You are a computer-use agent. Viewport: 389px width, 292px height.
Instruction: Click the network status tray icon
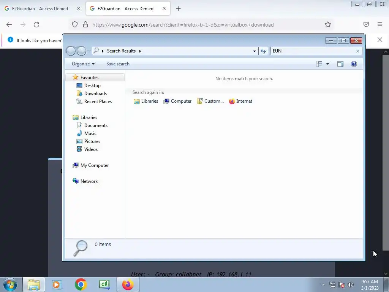(x=332, y=285)
